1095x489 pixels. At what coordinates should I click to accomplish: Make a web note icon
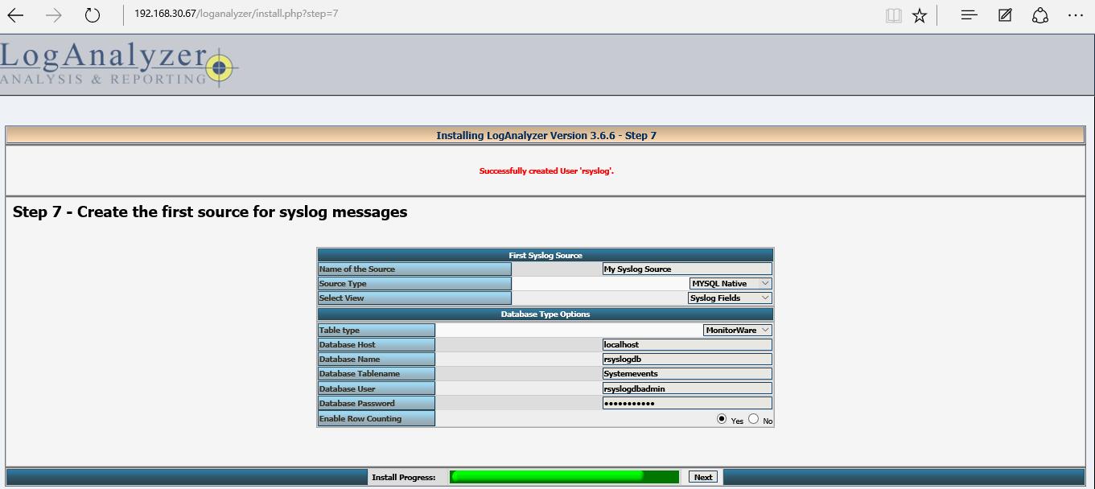1005,15
